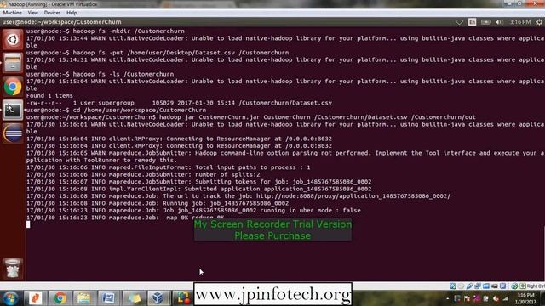Image resolution: width=545 pixels, height=306 pixels.
Task: Open Windows clock showing 1/30/2017
Action: (525, 298)
